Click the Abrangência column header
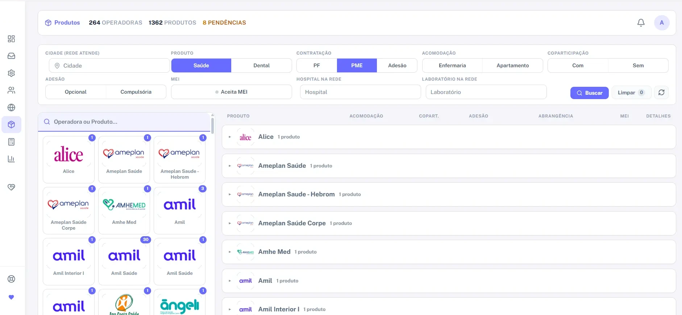 [556, 116]
